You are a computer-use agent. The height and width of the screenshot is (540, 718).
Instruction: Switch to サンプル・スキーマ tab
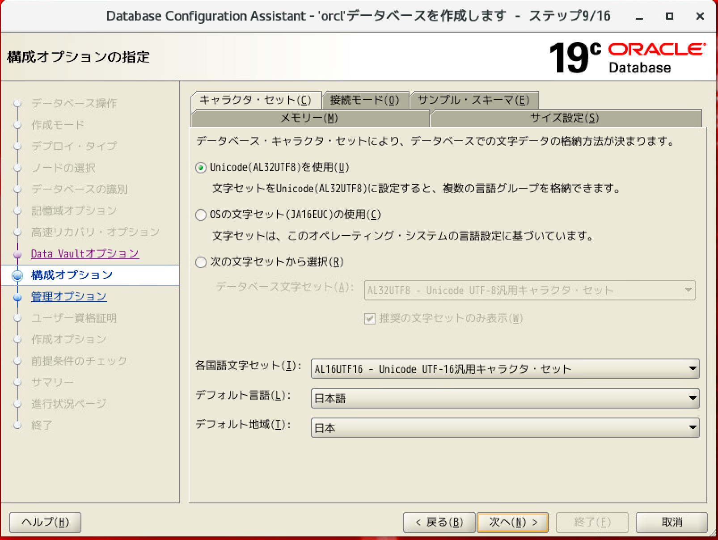(473, 100)
